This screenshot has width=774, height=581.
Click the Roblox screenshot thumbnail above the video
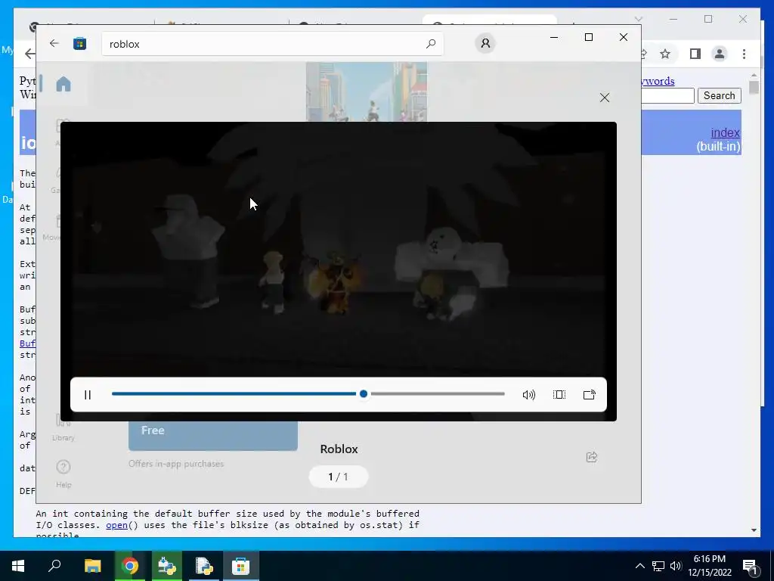367,92
